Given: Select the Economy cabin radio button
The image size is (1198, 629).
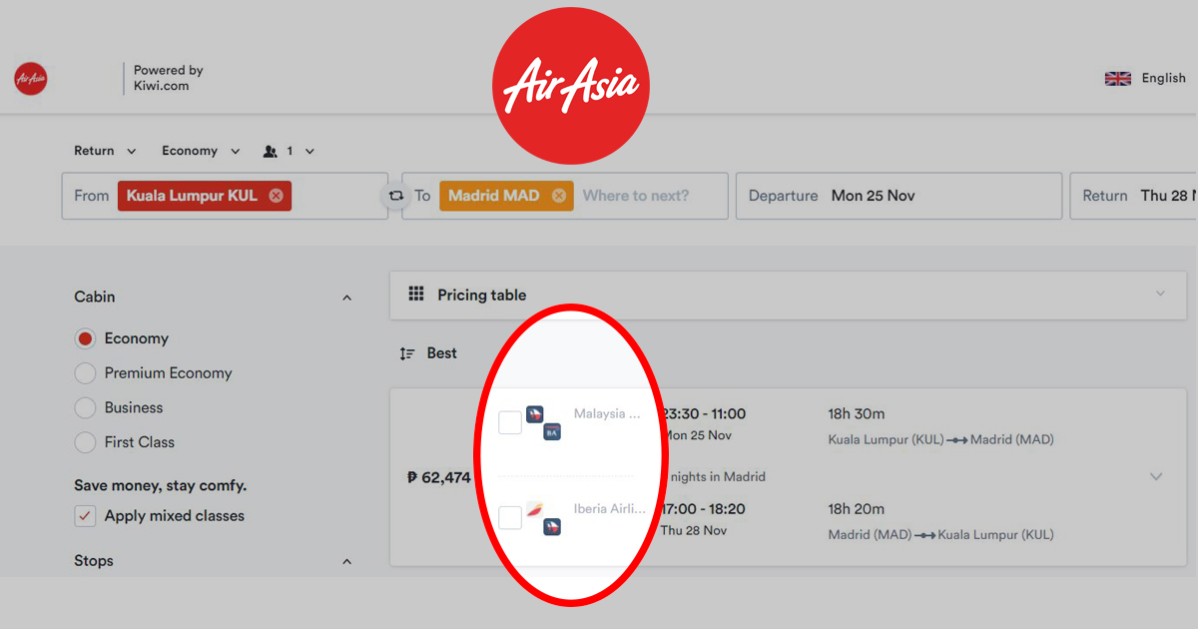Looking at the screenshot, I should (86, 338).
